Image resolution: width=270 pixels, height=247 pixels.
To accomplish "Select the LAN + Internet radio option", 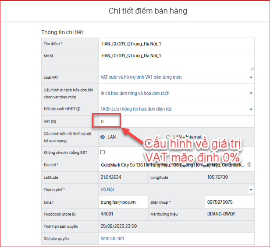I will pos(168,137).
